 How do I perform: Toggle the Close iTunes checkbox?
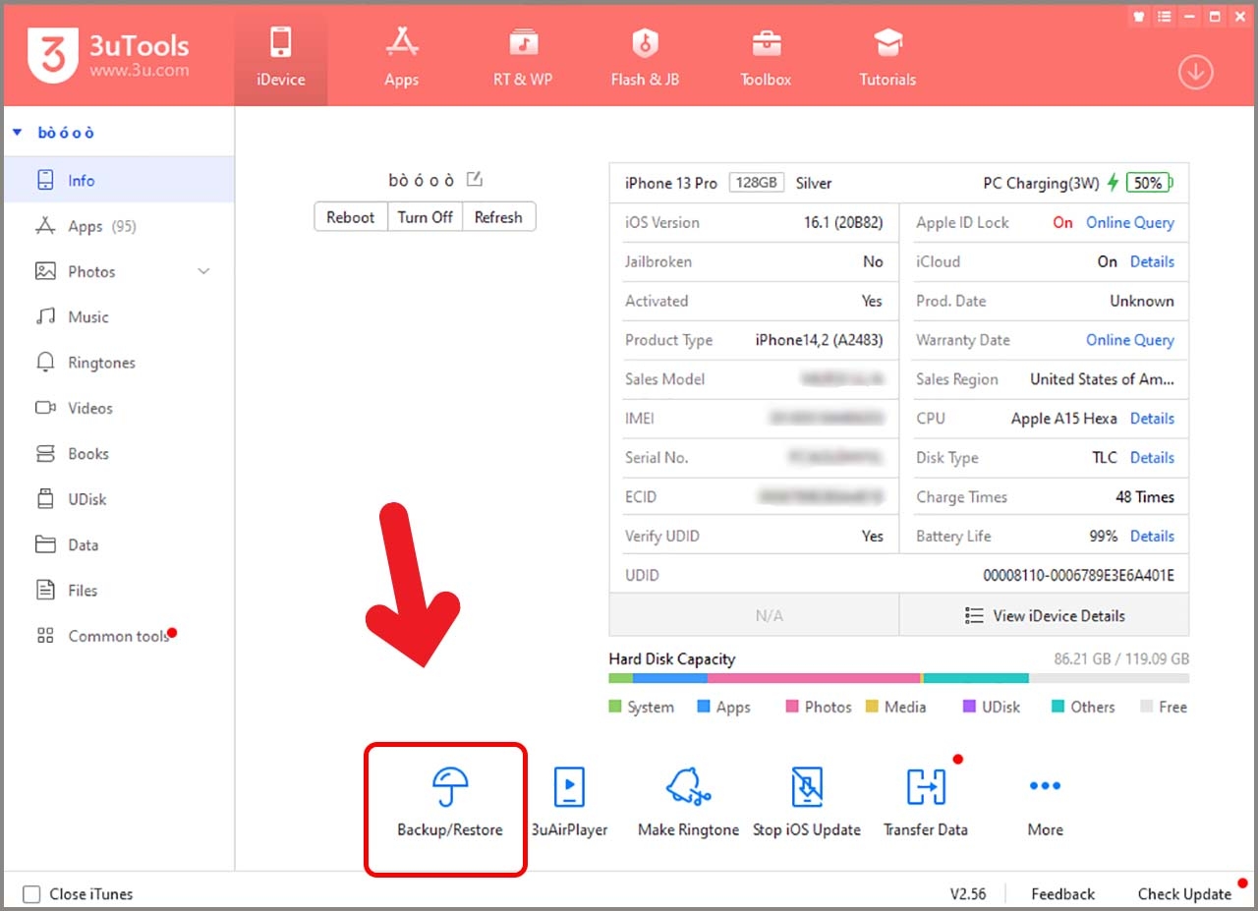coord(32,894)
